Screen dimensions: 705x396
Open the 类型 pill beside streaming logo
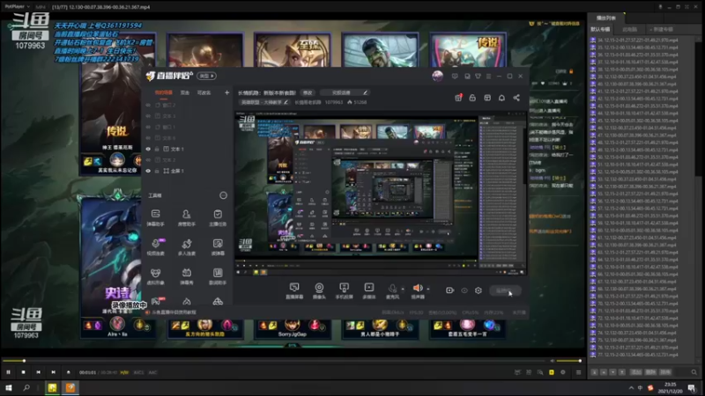[x=207, y=76]
